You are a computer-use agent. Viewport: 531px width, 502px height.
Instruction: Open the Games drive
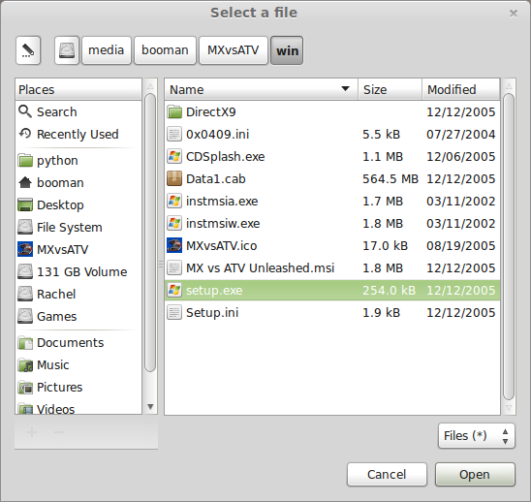click(x=78, y=316)
